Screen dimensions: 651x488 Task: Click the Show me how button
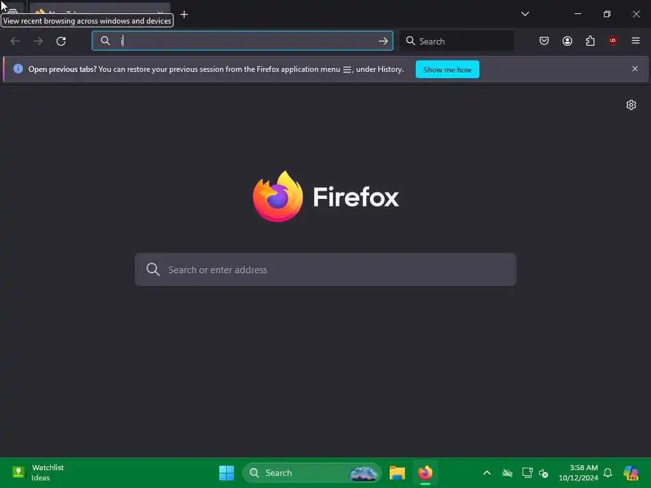click(447, 69)
